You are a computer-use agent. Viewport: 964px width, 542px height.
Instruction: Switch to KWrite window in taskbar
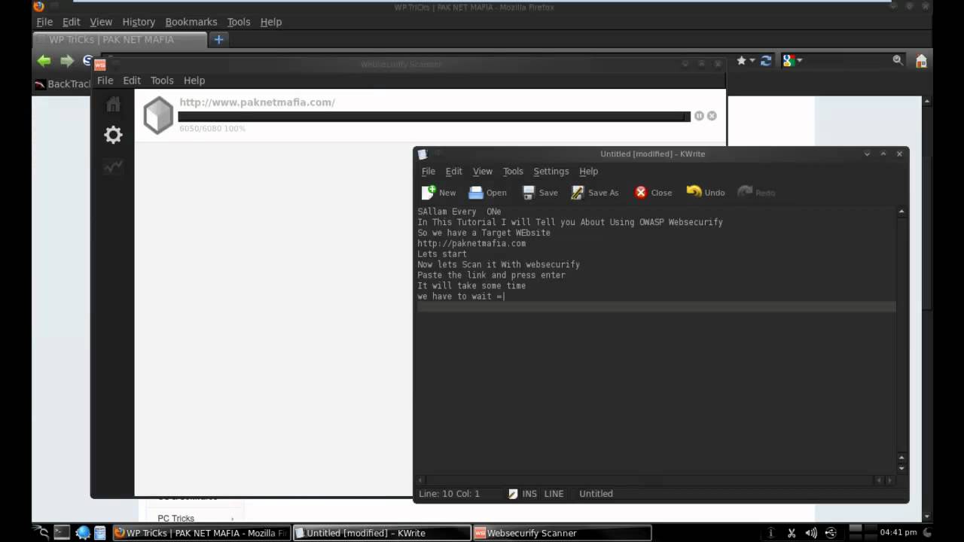coord(381,533)
